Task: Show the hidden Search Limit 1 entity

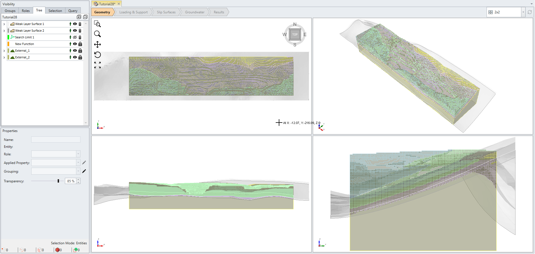Action: 75,37
